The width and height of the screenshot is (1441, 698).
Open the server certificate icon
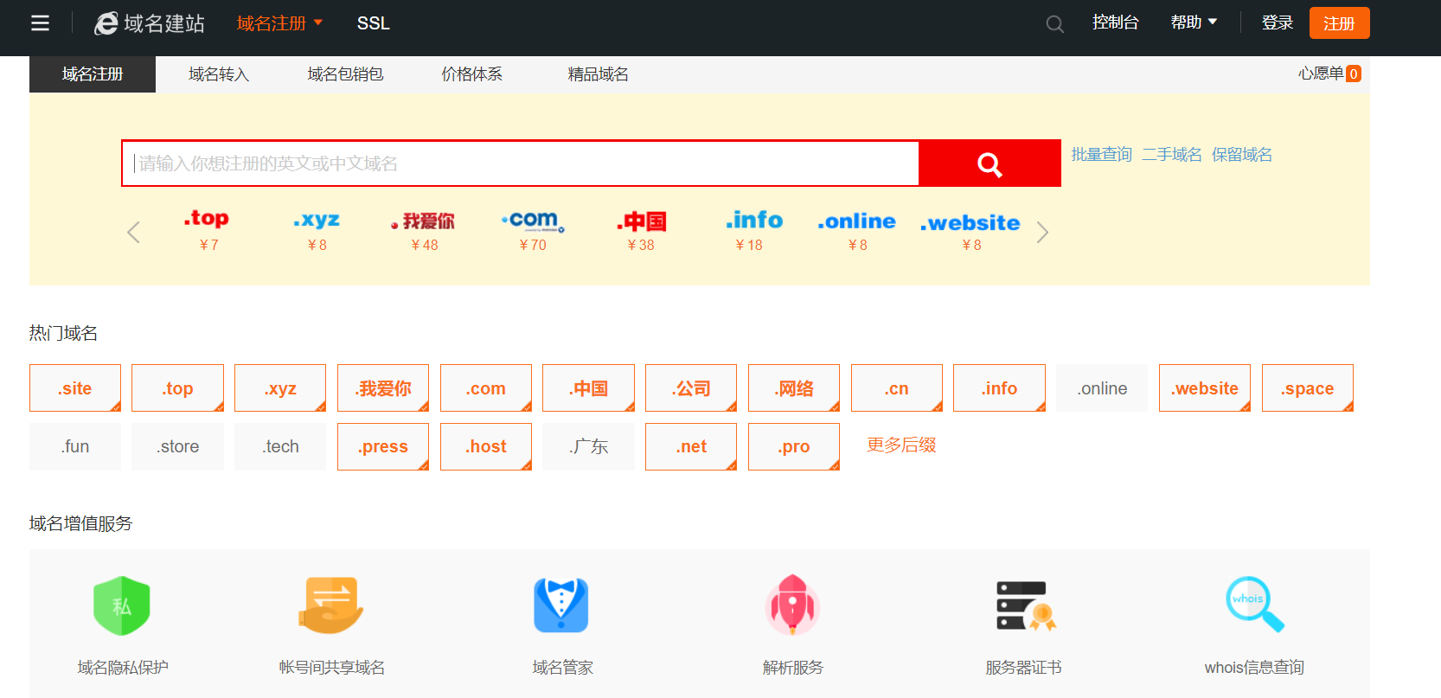[x=1024, y=605]
